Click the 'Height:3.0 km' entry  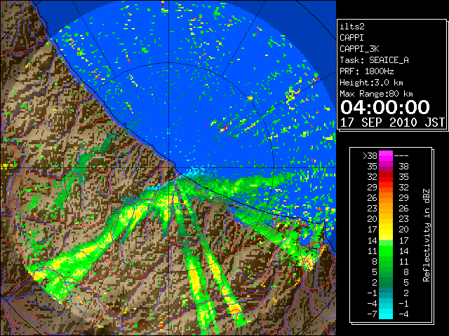point(371,83)
